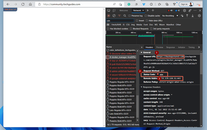Activate the inspect element tool in DevTools
Screen dimensions: 207x130
(x=109, y=11)
